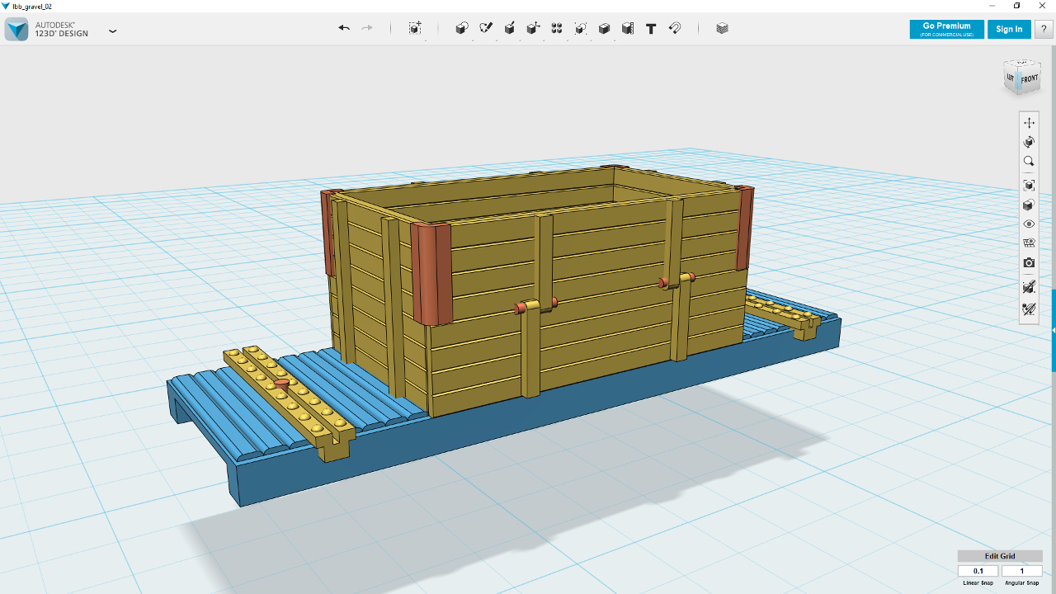Open the 123D Design application menu dropdown
Image resolution: width=1056 pixels, height=594 pixels.
(x=113, y=31)
